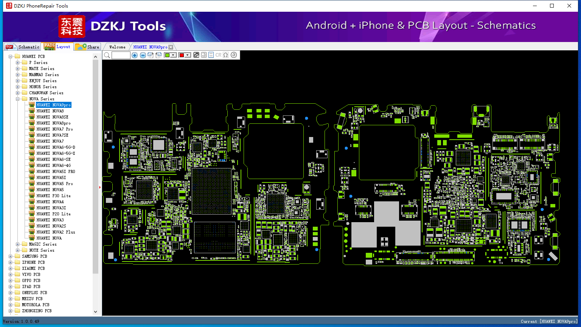
Task: Select HUAWEI NOVA5 Pro layout file
Action: point(54,184)
